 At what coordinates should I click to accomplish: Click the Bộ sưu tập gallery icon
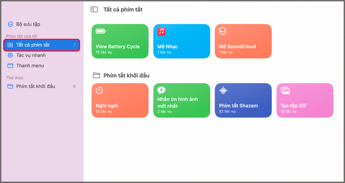click(11, 24)
